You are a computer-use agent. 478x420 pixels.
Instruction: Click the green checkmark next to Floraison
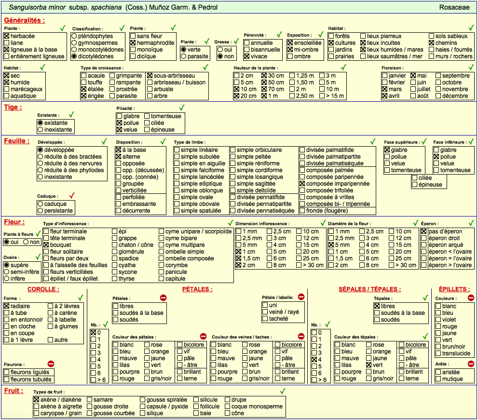click(x=471, y=67)
